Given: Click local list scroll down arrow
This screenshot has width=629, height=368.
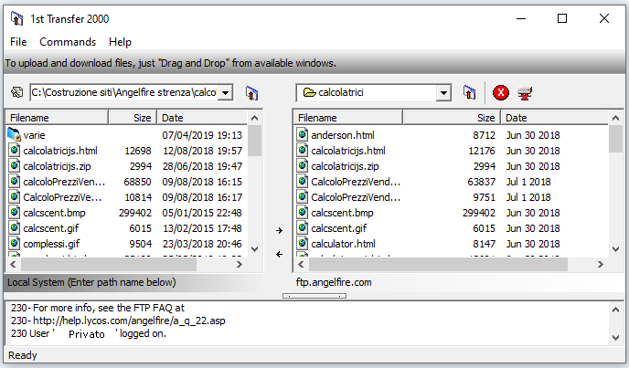Looking at the screenshot, I should 254,249.
